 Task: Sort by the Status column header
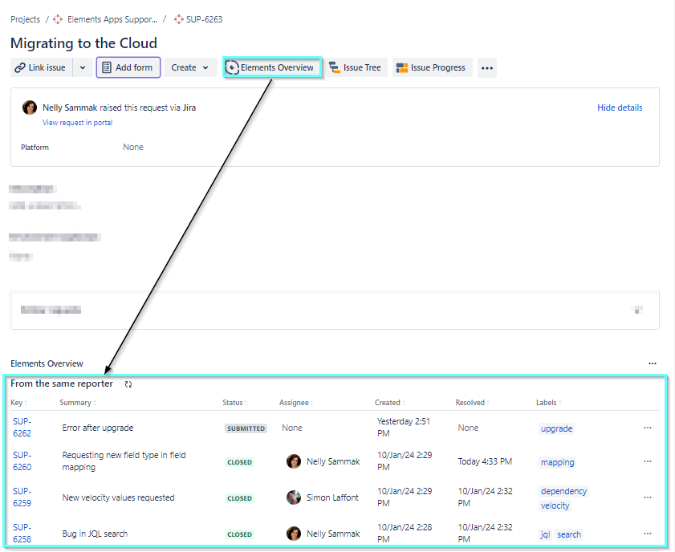(233, 403)
